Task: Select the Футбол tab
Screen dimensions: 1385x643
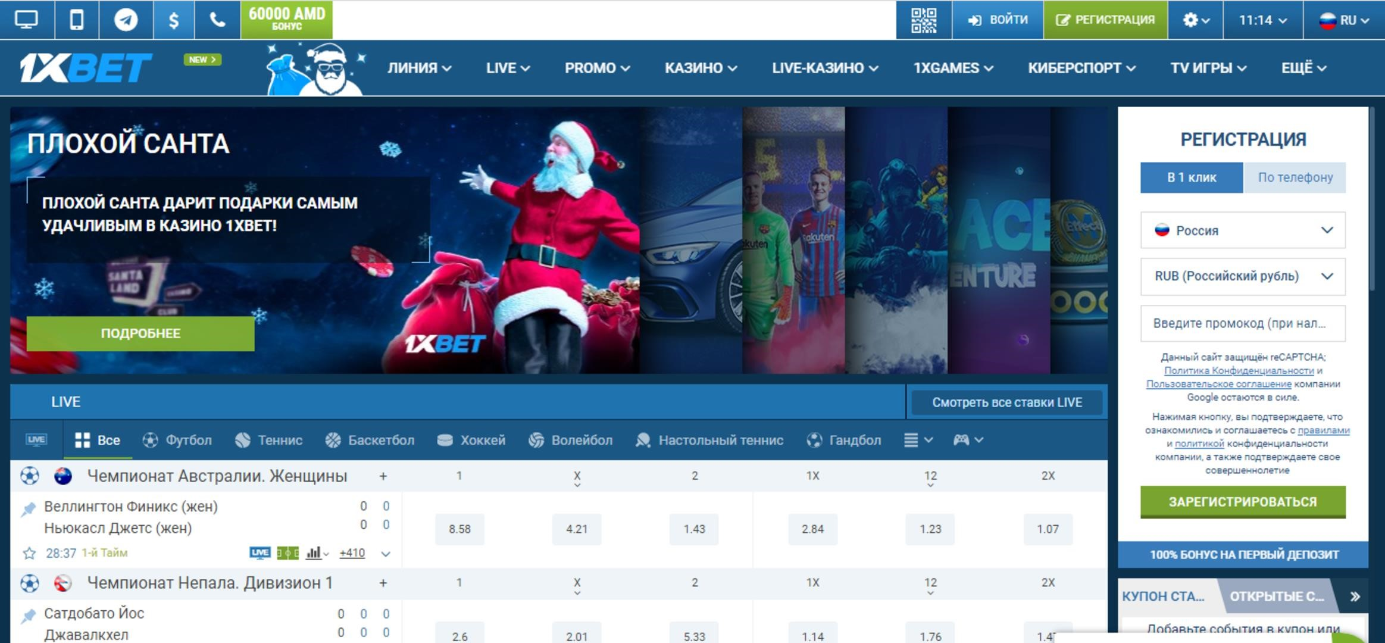Action: click(x=177, y=440)
